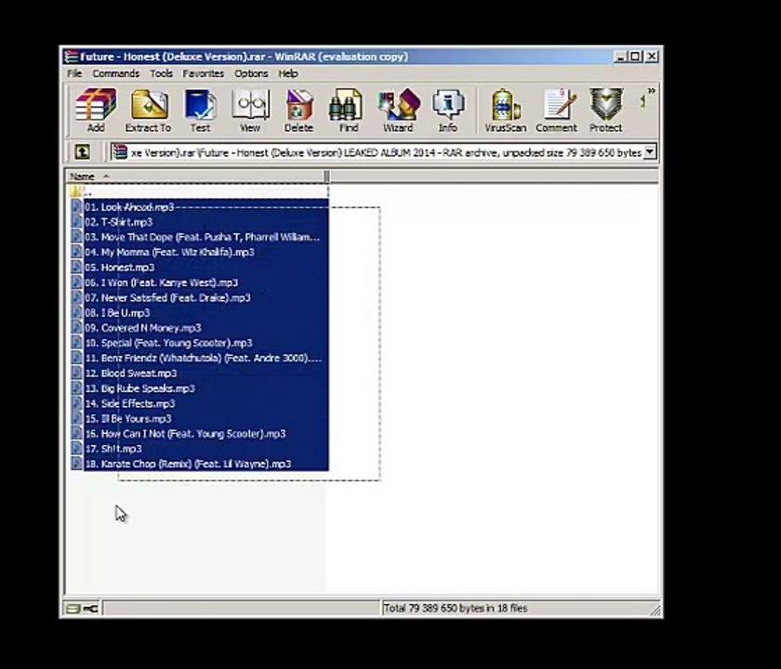This screenshot has height=669, width=781.
Task: Open the Help menu
Action: click(x=288, y=73)
